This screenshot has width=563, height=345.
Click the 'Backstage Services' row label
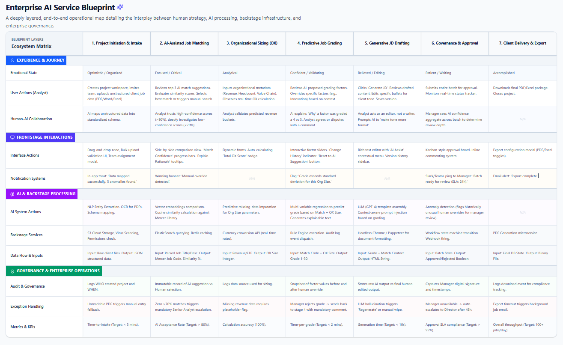coord(27,235)
